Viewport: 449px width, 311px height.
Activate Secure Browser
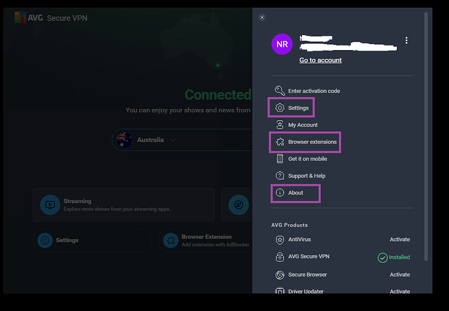click(x=400, y=275)
